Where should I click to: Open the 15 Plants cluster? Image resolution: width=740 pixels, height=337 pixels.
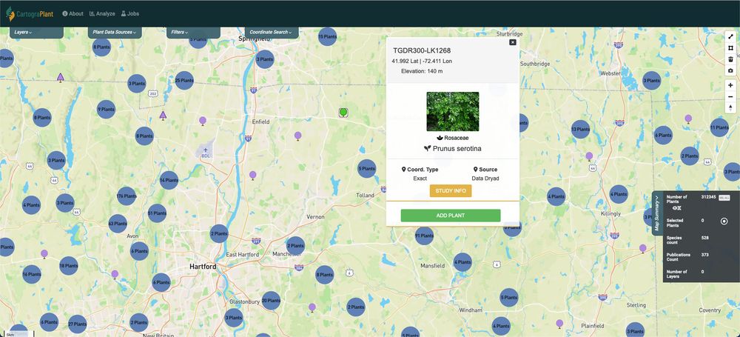pyautogui.click(x=327, y=36)
